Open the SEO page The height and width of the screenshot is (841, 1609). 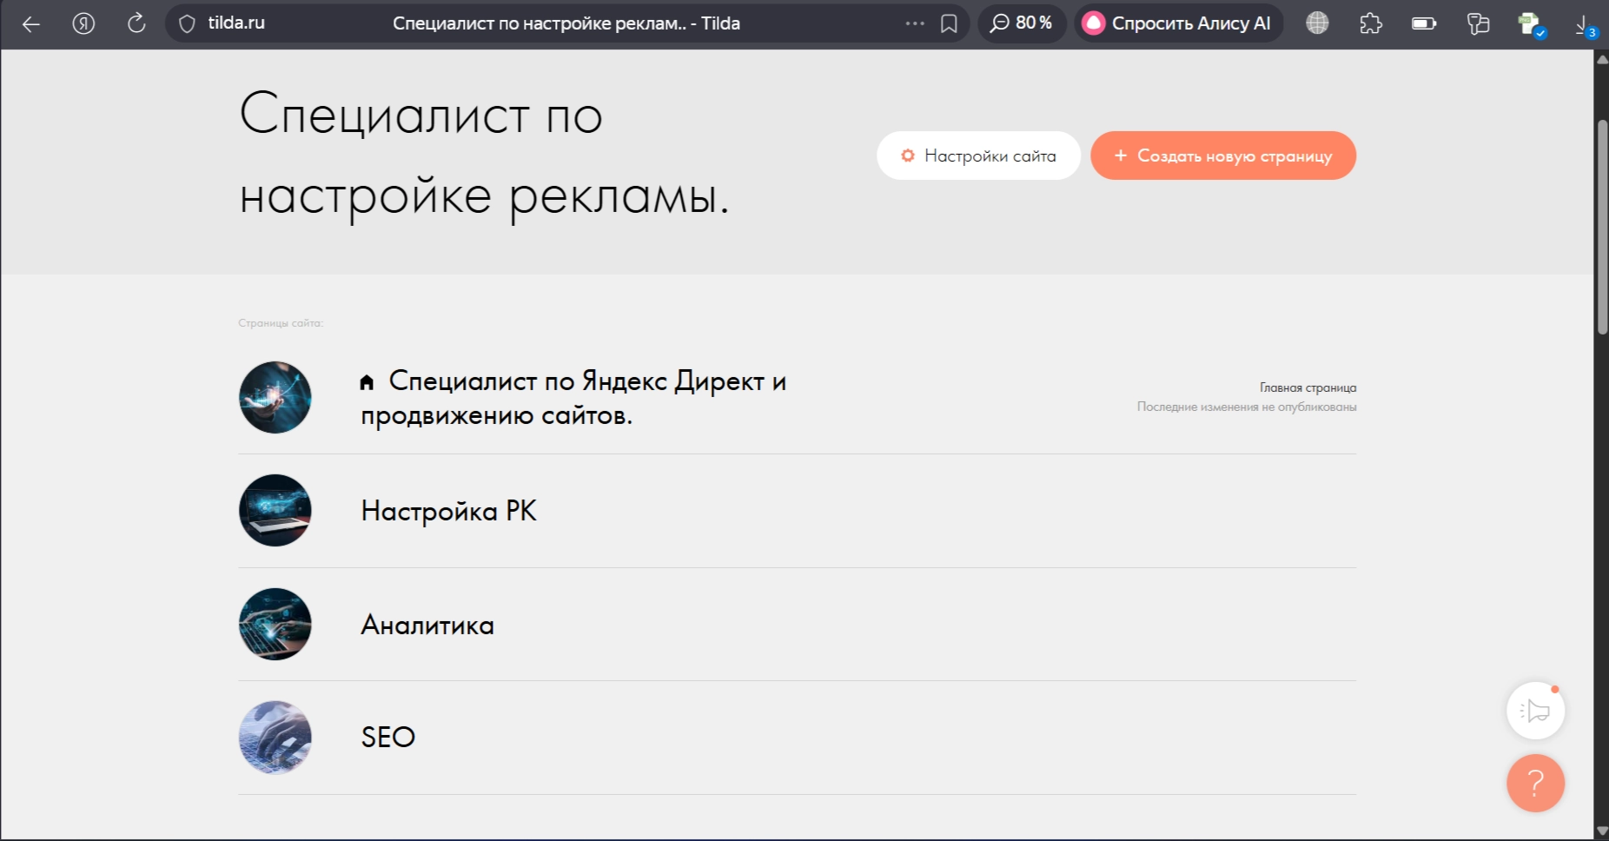pyautogui.click(x=387, y=738)
